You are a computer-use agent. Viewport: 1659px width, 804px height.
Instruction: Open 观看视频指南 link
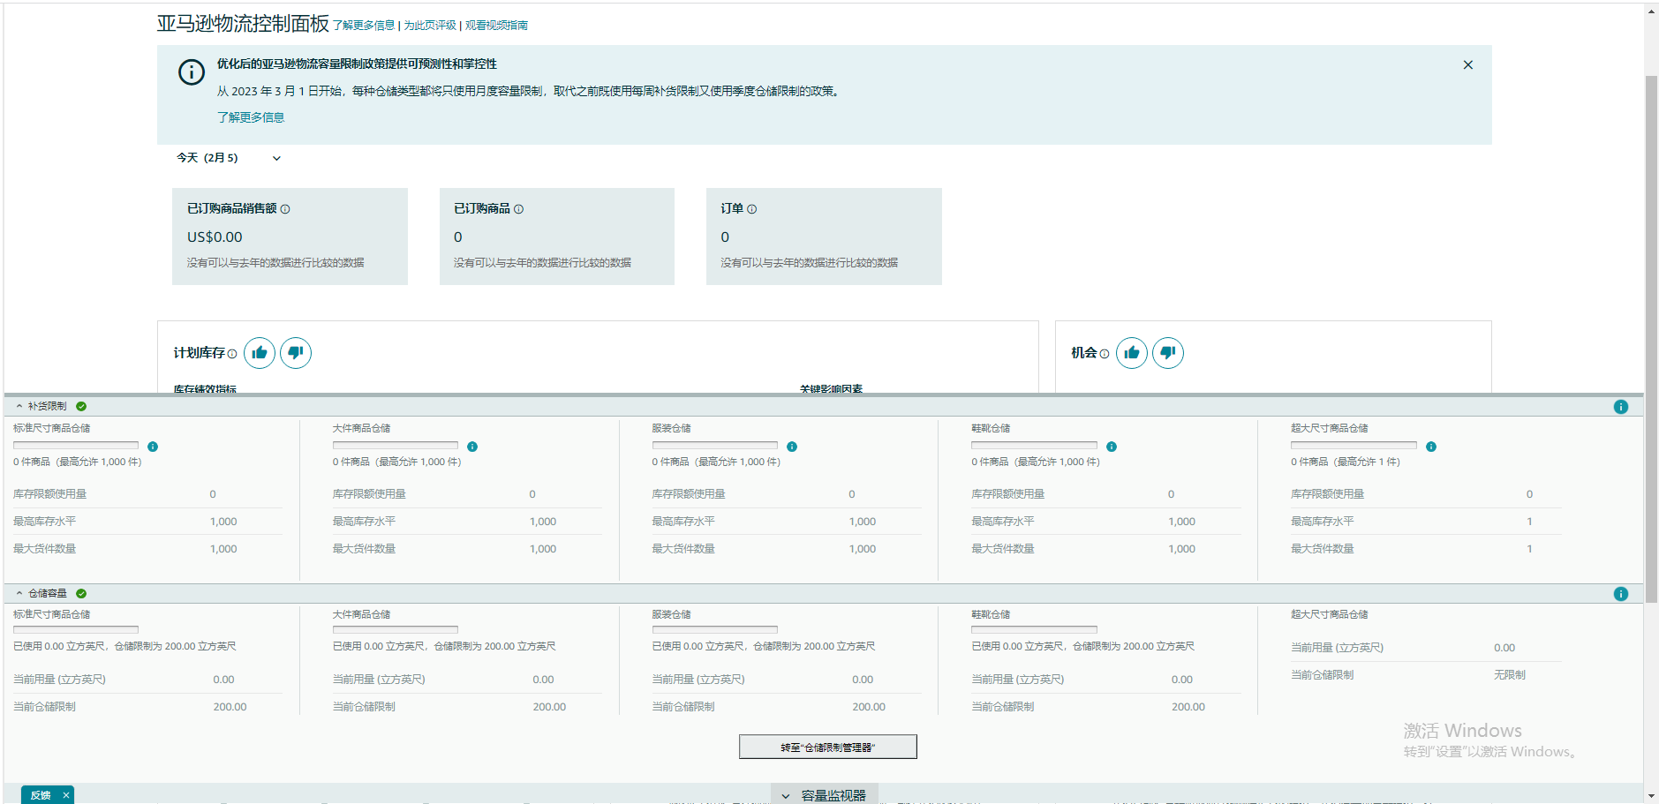tap(496, 26)
